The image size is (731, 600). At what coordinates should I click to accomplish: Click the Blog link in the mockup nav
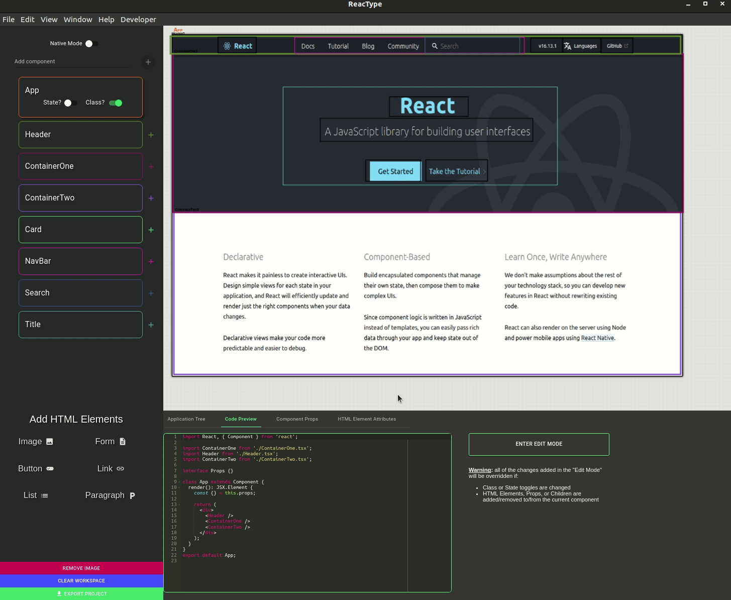pyautogui.click(x=368, y=46)
